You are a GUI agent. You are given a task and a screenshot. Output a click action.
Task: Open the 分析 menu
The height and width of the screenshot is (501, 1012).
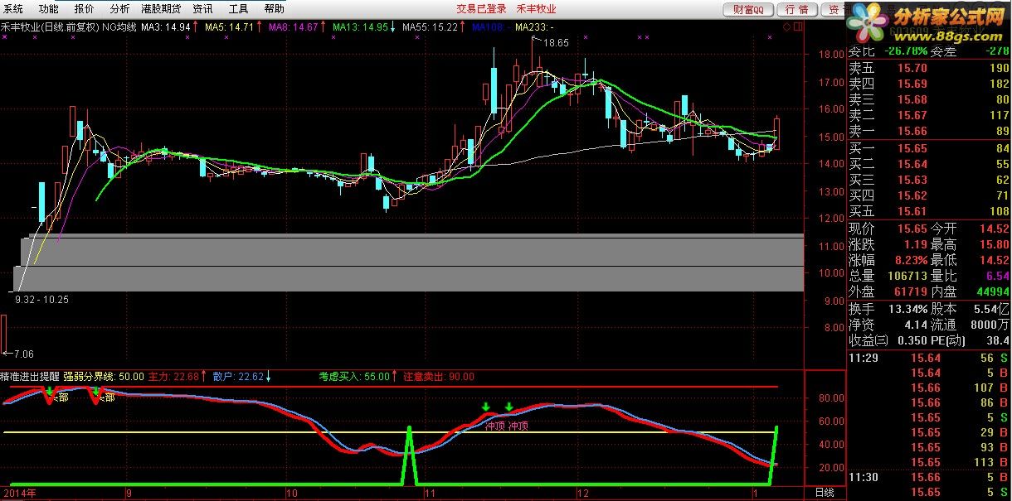pyautogui.click(x=119, y=9)
